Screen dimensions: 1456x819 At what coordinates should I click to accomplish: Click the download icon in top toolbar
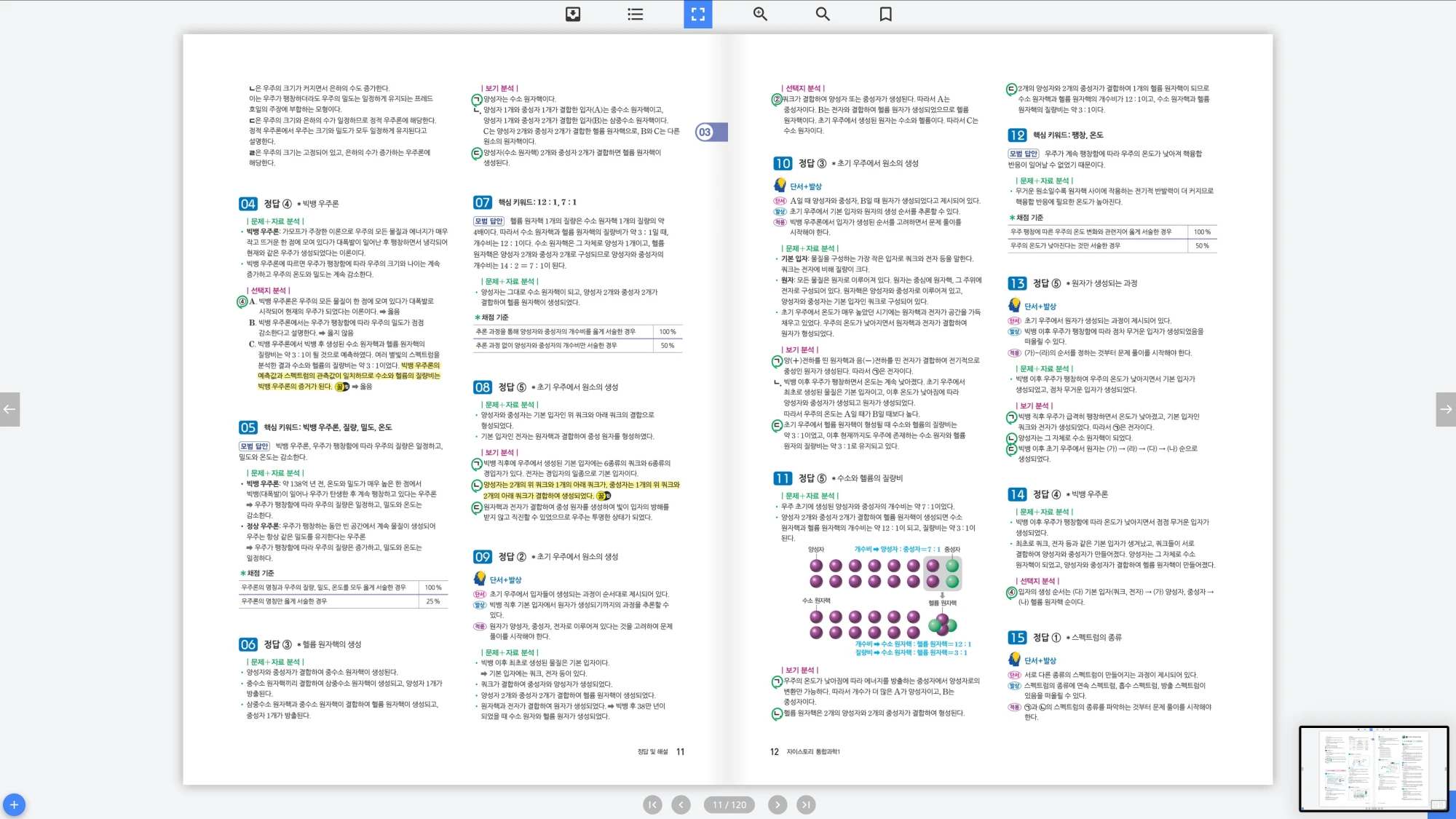573,14
